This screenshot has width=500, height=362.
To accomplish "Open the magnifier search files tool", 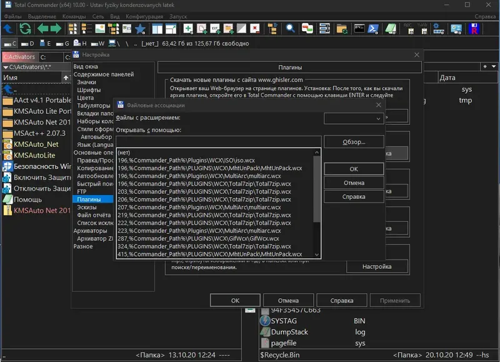I will point(291,29).
